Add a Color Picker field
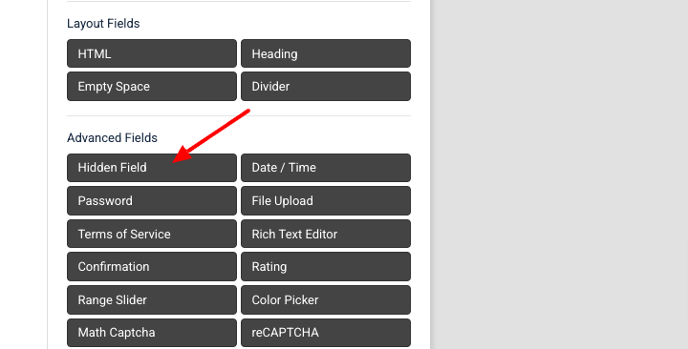This screenshot has height=349, width=688. point(326,300)
